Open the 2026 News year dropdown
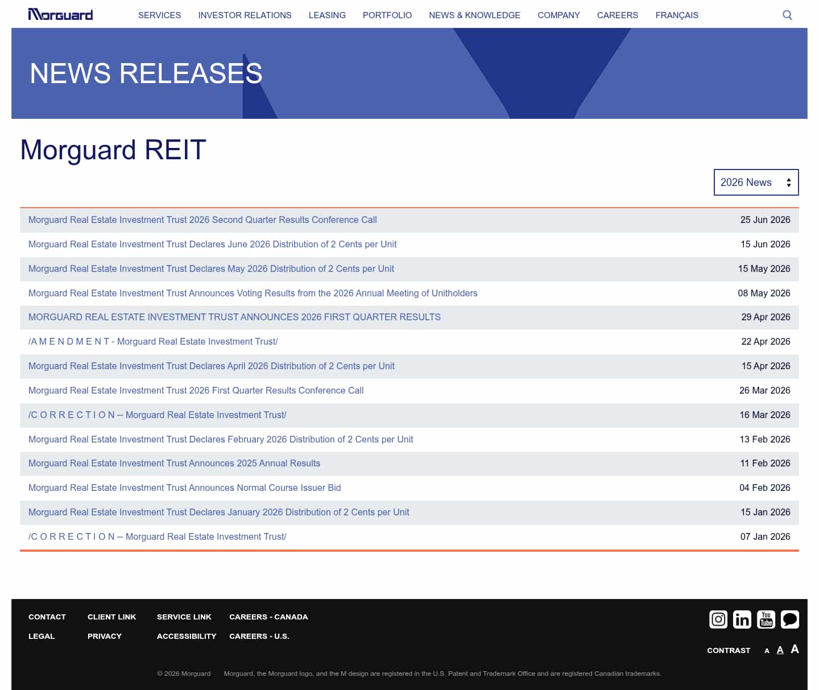819x690 pixels. (x=756, y=182)
